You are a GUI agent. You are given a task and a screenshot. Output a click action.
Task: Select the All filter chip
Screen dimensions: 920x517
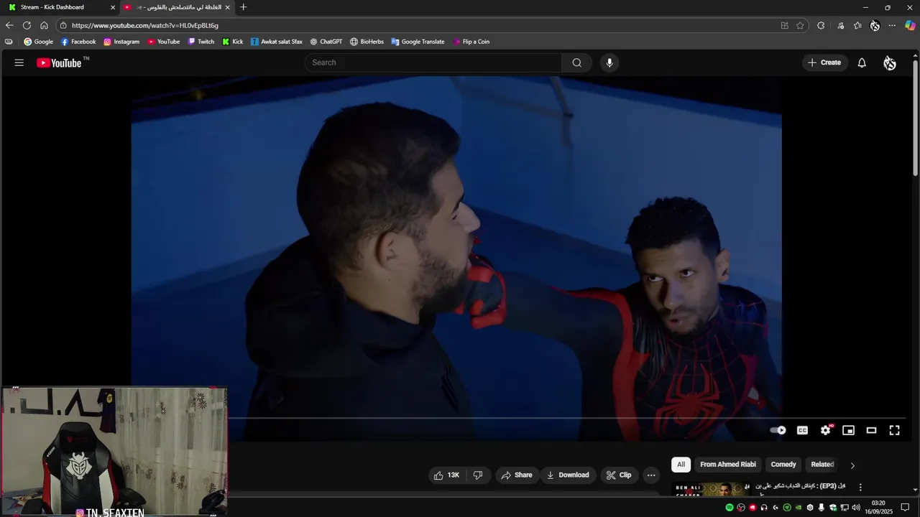tap(681, 465)
